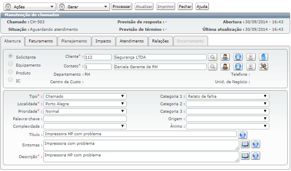Click the dollar sign icon in Cliente row
Image resolution: width=291 pixels, height=171 pixels.
(x=263, y=57)
